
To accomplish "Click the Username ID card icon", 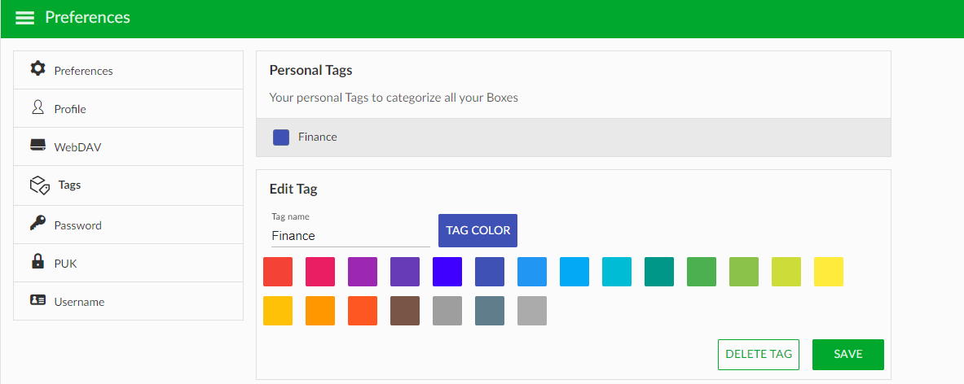I will point(37,300).
